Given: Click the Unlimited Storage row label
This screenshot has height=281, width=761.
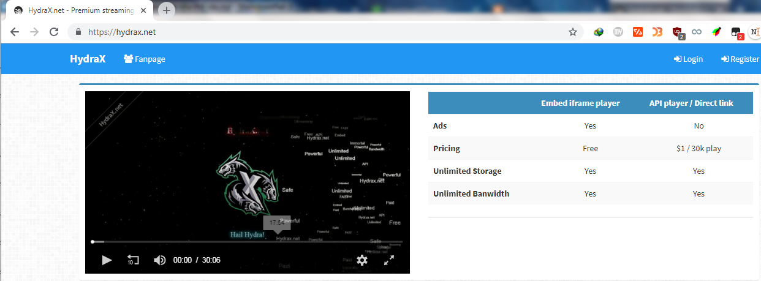Looking at the screenshot, I should click(467, 171).
